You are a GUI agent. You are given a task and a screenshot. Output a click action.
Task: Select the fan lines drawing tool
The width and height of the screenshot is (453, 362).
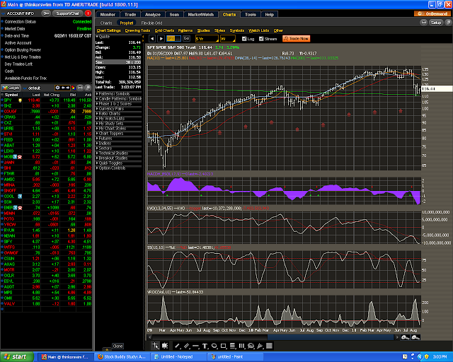point(260,346)
